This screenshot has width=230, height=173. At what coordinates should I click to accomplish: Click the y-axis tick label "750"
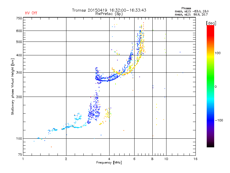(x=19, y=18)
